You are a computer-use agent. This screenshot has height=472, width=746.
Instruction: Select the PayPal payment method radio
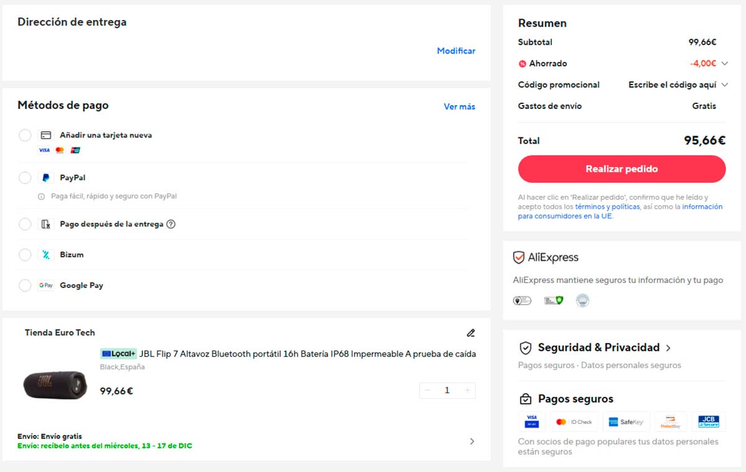(25, 177)
